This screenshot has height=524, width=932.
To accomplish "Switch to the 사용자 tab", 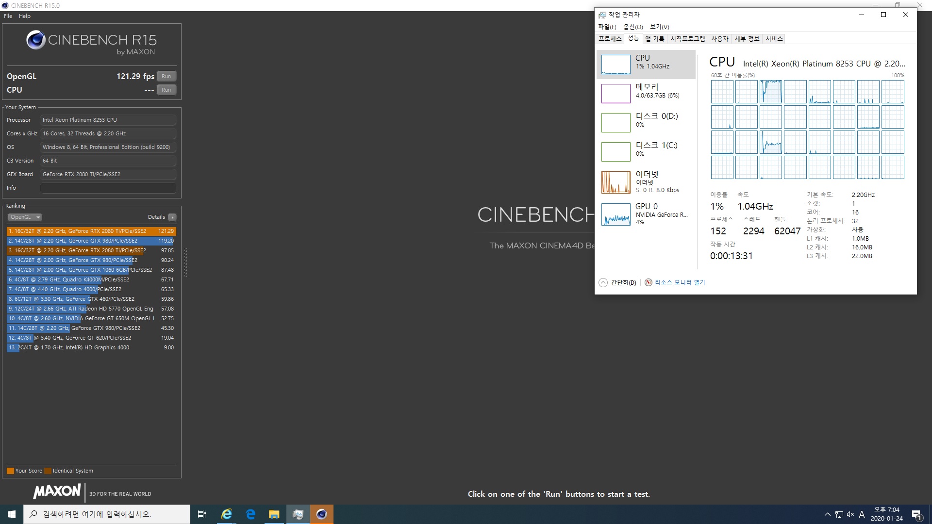I will coord(719,39).
